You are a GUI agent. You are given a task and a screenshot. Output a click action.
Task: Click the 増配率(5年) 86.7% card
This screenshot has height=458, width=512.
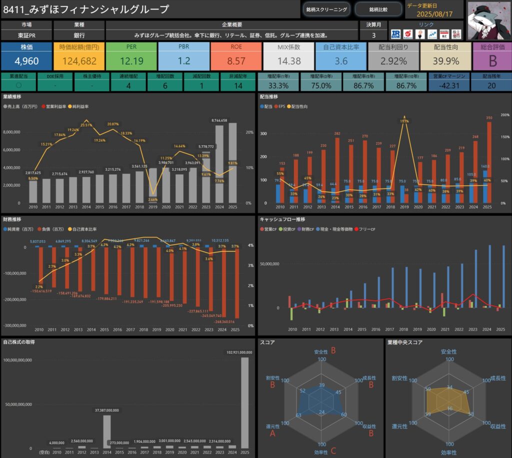pos(363,82)
